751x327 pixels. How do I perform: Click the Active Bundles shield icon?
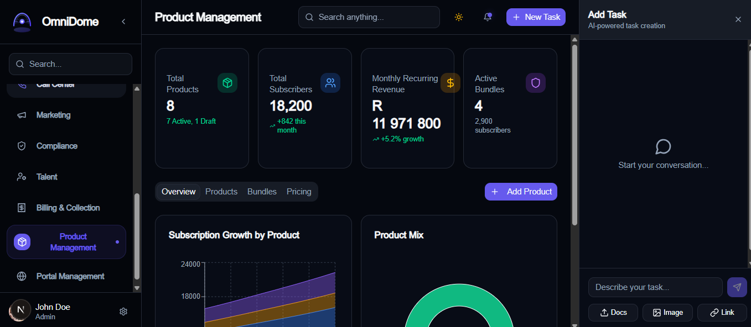pos(536,83)
